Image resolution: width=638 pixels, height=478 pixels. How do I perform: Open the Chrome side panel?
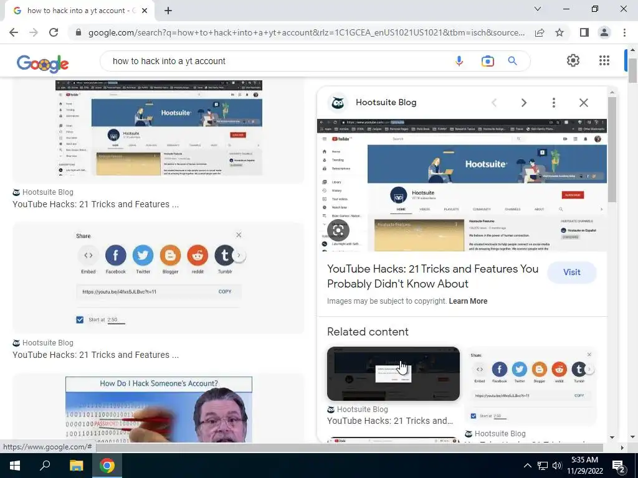tap(584, 32)
